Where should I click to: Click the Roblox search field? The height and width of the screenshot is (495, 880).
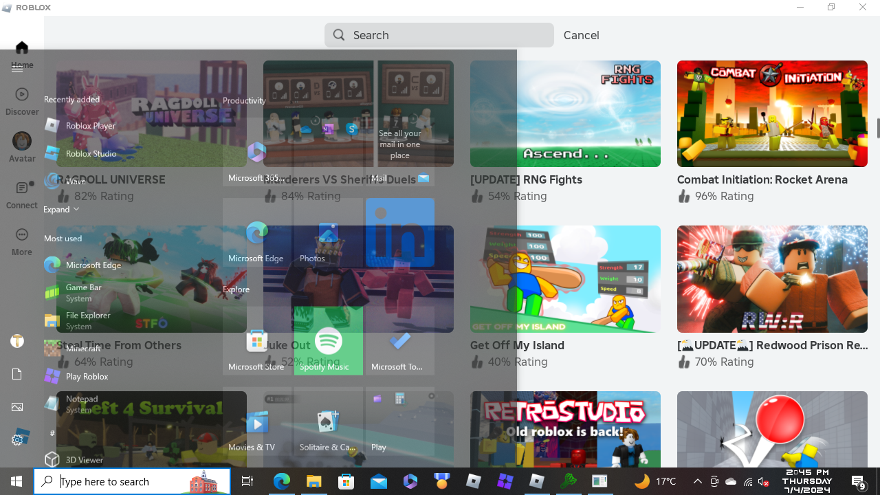click(439, 35)
